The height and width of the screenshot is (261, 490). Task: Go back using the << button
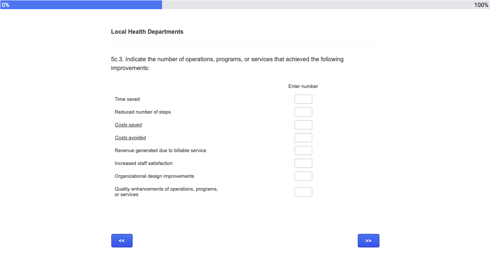(x=122, y=241)
